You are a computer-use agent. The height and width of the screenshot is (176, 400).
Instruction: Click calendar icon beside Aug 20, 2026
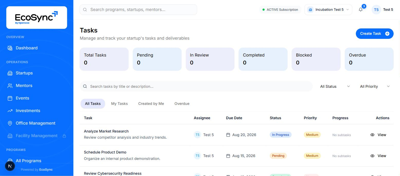[x=228, y=135]
